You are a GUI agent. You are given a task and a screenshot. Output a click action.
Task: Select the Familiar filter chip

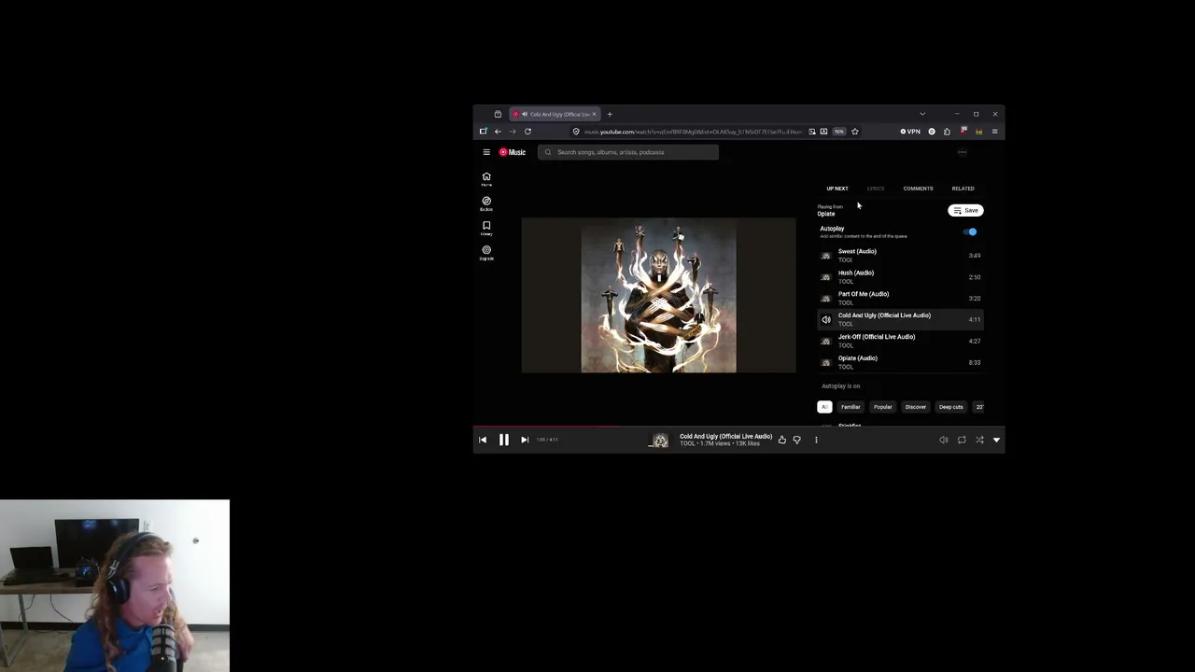pos(851,407)
